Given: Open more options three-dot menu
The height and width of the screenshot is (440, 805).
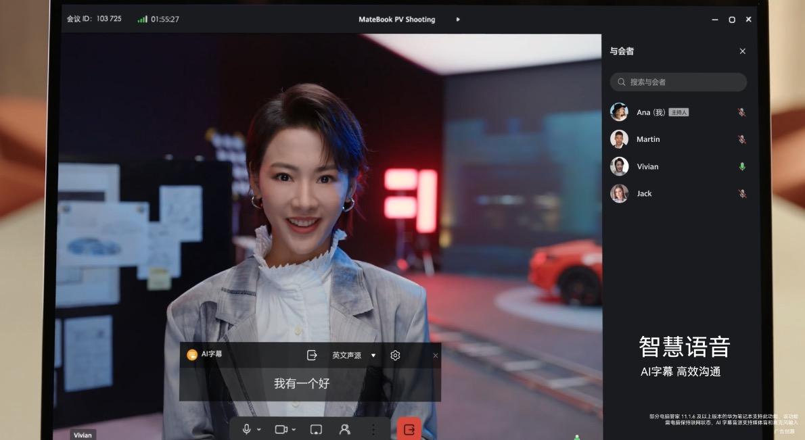Looking at the screenshot, I should tap(373, 429).
